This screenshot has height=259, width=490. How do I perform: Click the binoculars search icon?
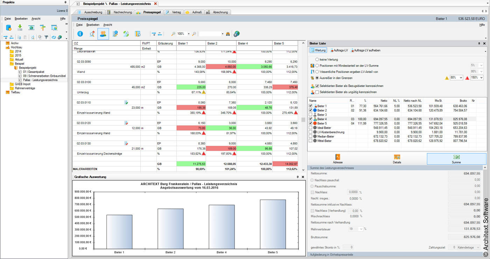(x=228, y=34)
